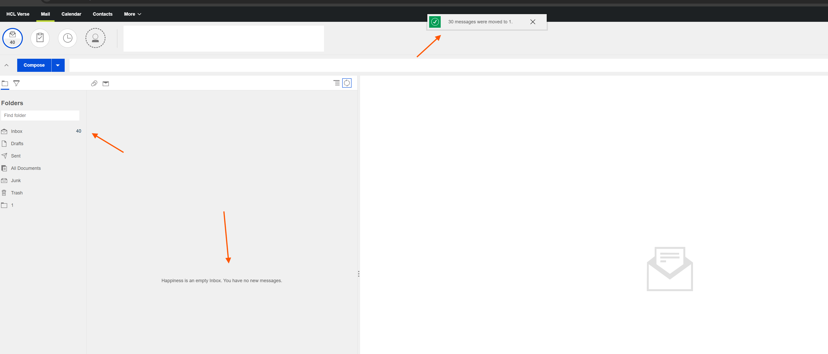Filter unread messages envelope icon
Screen dimensions: 828x354
[106, 84]
